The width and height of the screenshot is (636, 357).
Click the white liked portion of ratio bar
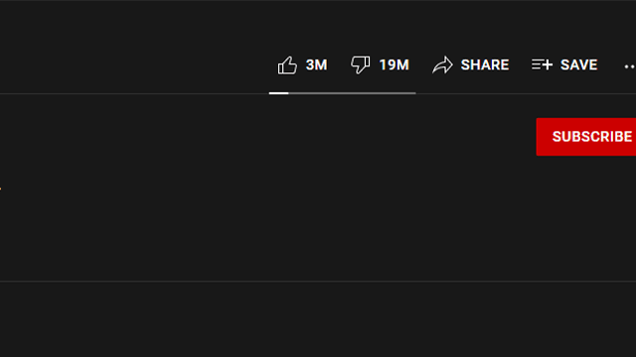click(x=278, y=93)
